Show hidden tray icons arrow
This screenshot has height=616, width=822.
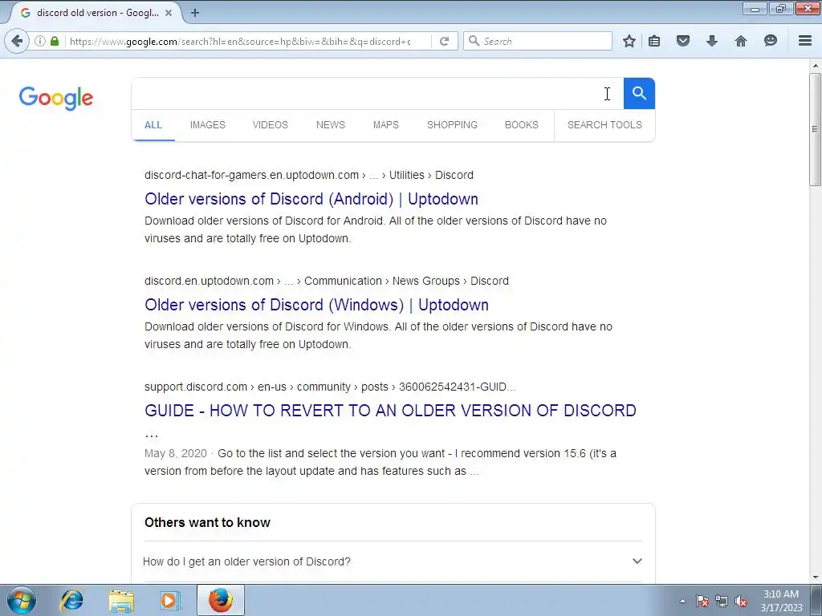pyautogui.click(x=682, y=601)
